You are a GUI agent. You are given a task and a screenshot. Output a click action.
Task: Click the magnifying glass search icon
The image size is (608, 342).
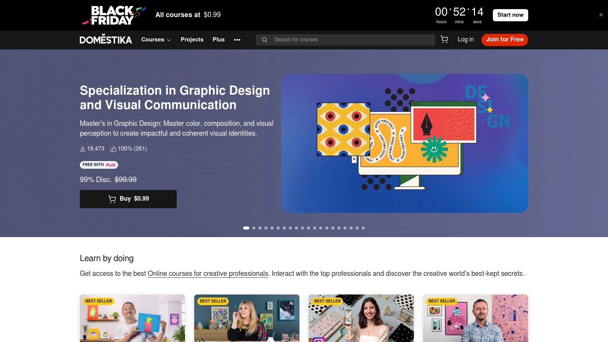click(x=265, y=40)
